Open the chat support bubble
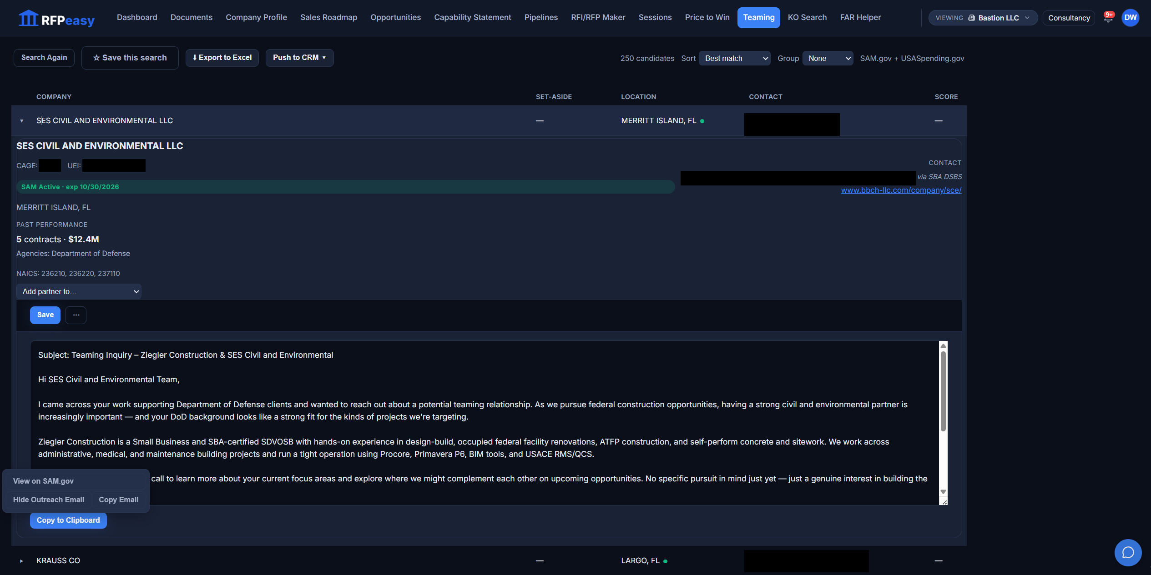The width and height of the screenshot is (1151, 575). click(x=1128, y=552)
